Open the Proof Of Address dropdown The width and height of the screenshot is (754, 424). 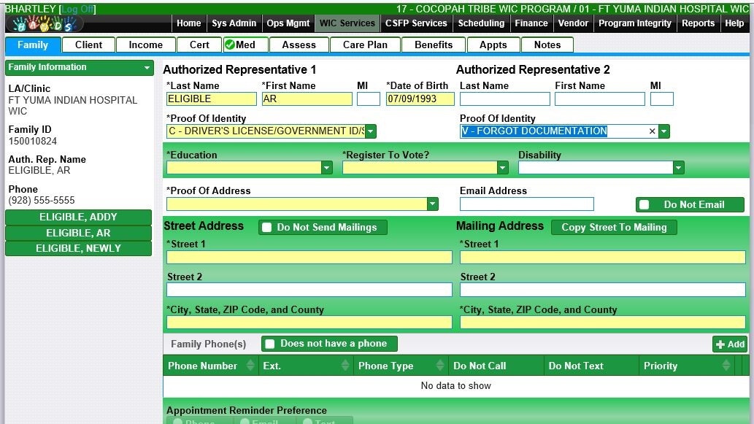(x=432, y=204)
